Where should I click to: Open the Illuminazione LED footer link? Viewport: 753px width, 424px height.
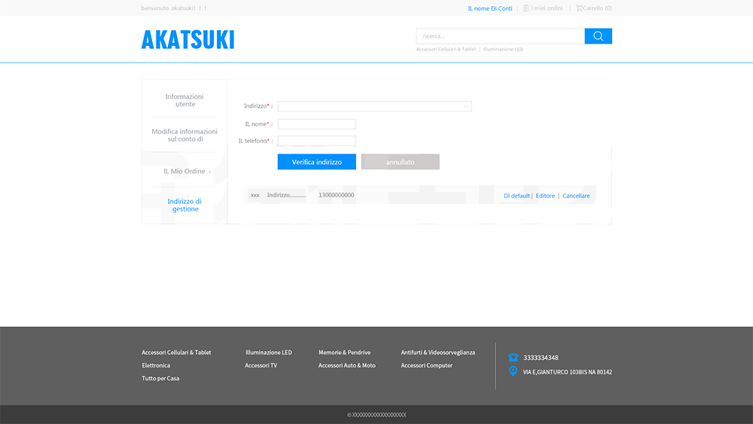coord(268,352)
